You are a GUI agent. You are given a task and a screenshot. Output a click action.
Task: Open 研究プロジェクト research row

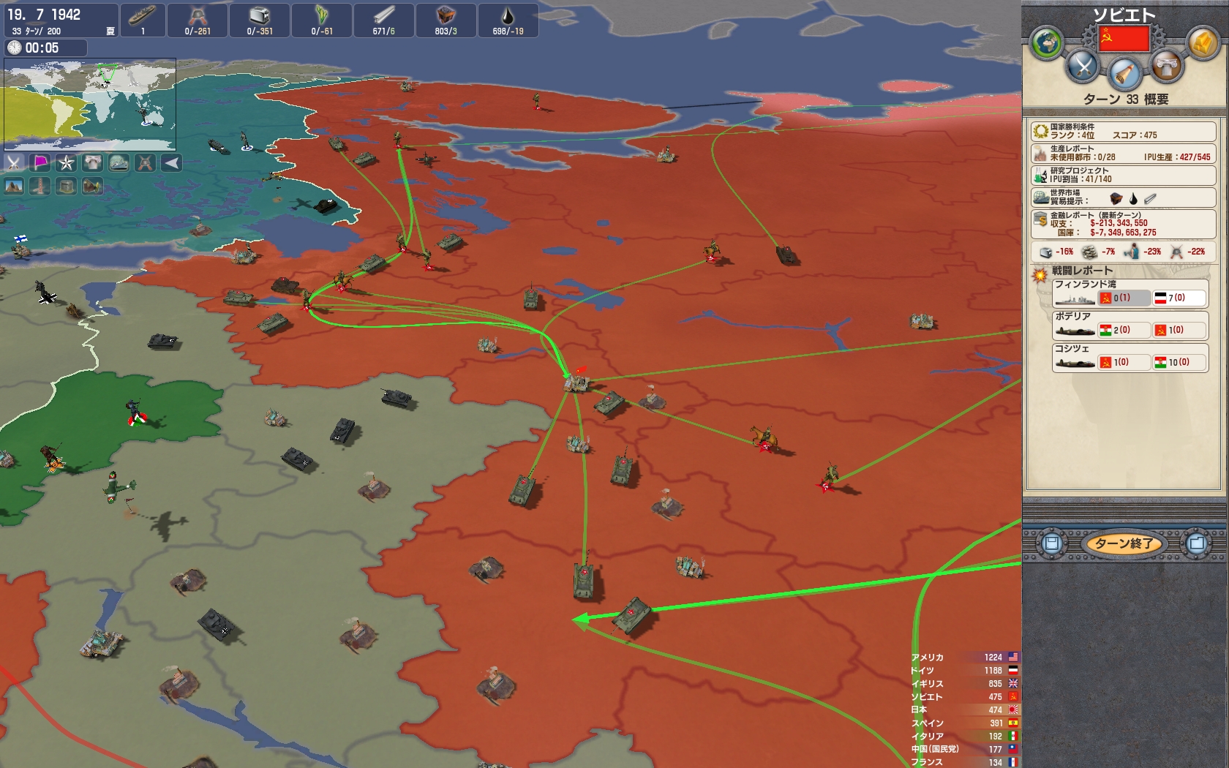[1124, 175]
